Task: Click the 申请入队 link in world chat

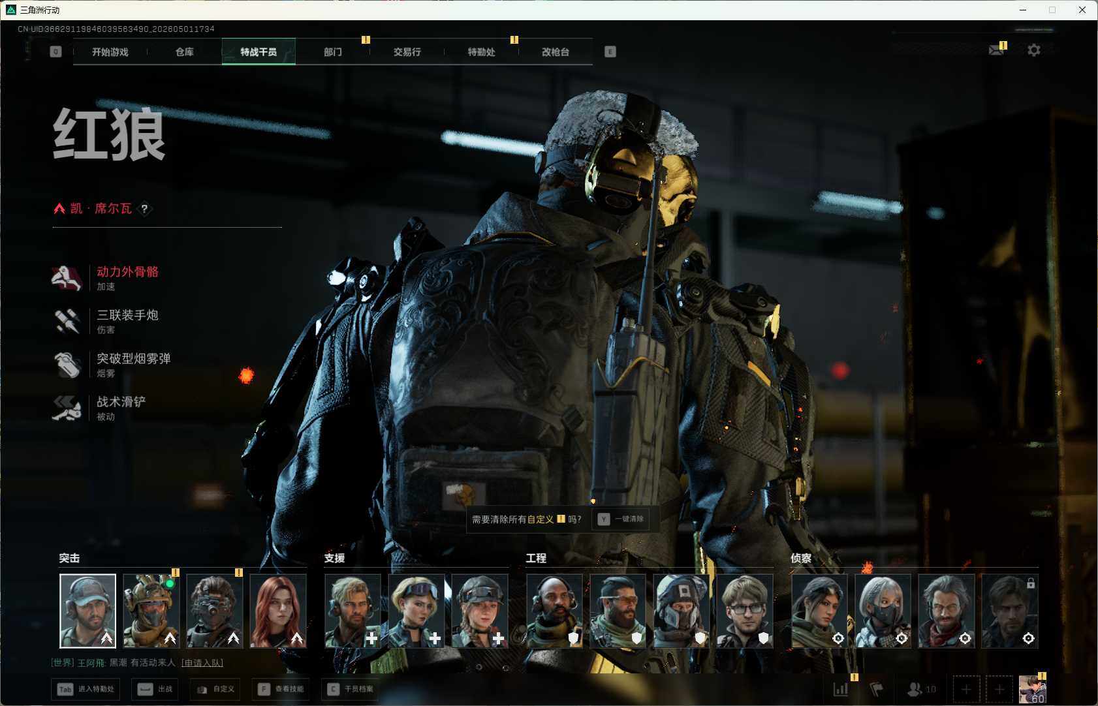Action: (202, 663)
